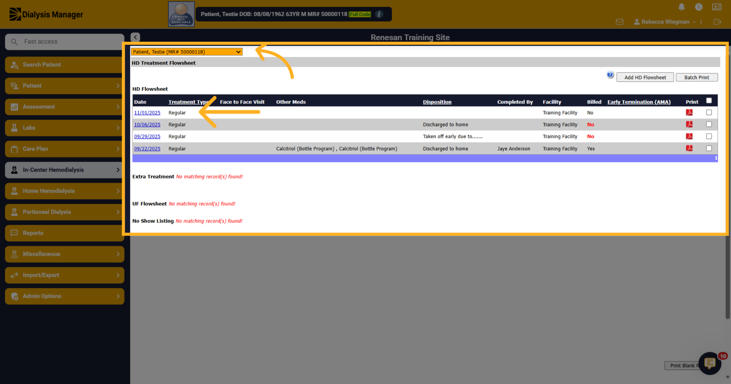Image resolution: width=731 pixels, height=384 pixels.
Task: Expand the Patient sidebar menu
Action: tap(65, 86)
